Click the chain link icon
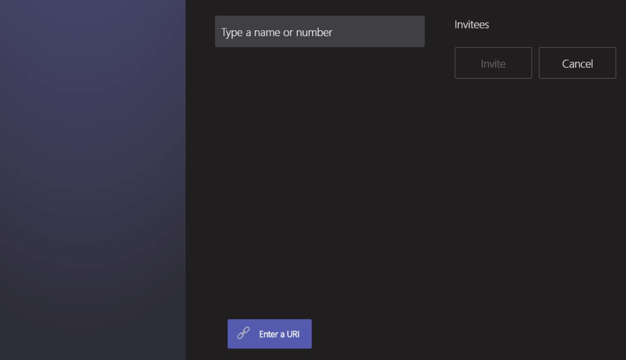This screenshot has height=360, width=626. tap(243, 333)
